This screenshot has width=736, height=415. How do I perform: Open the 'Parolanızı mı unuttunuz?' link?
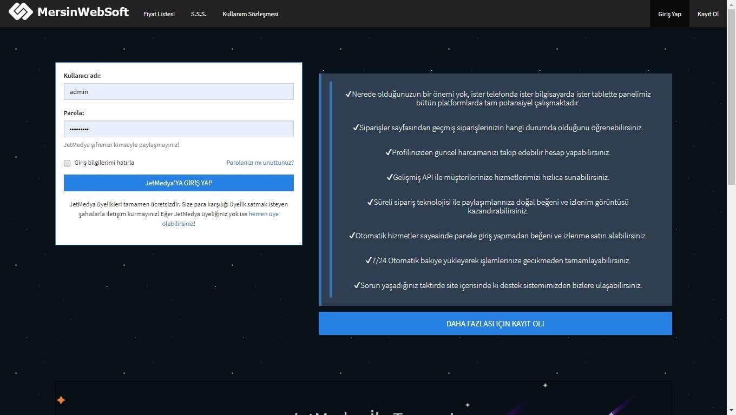[x=260, y=162]
